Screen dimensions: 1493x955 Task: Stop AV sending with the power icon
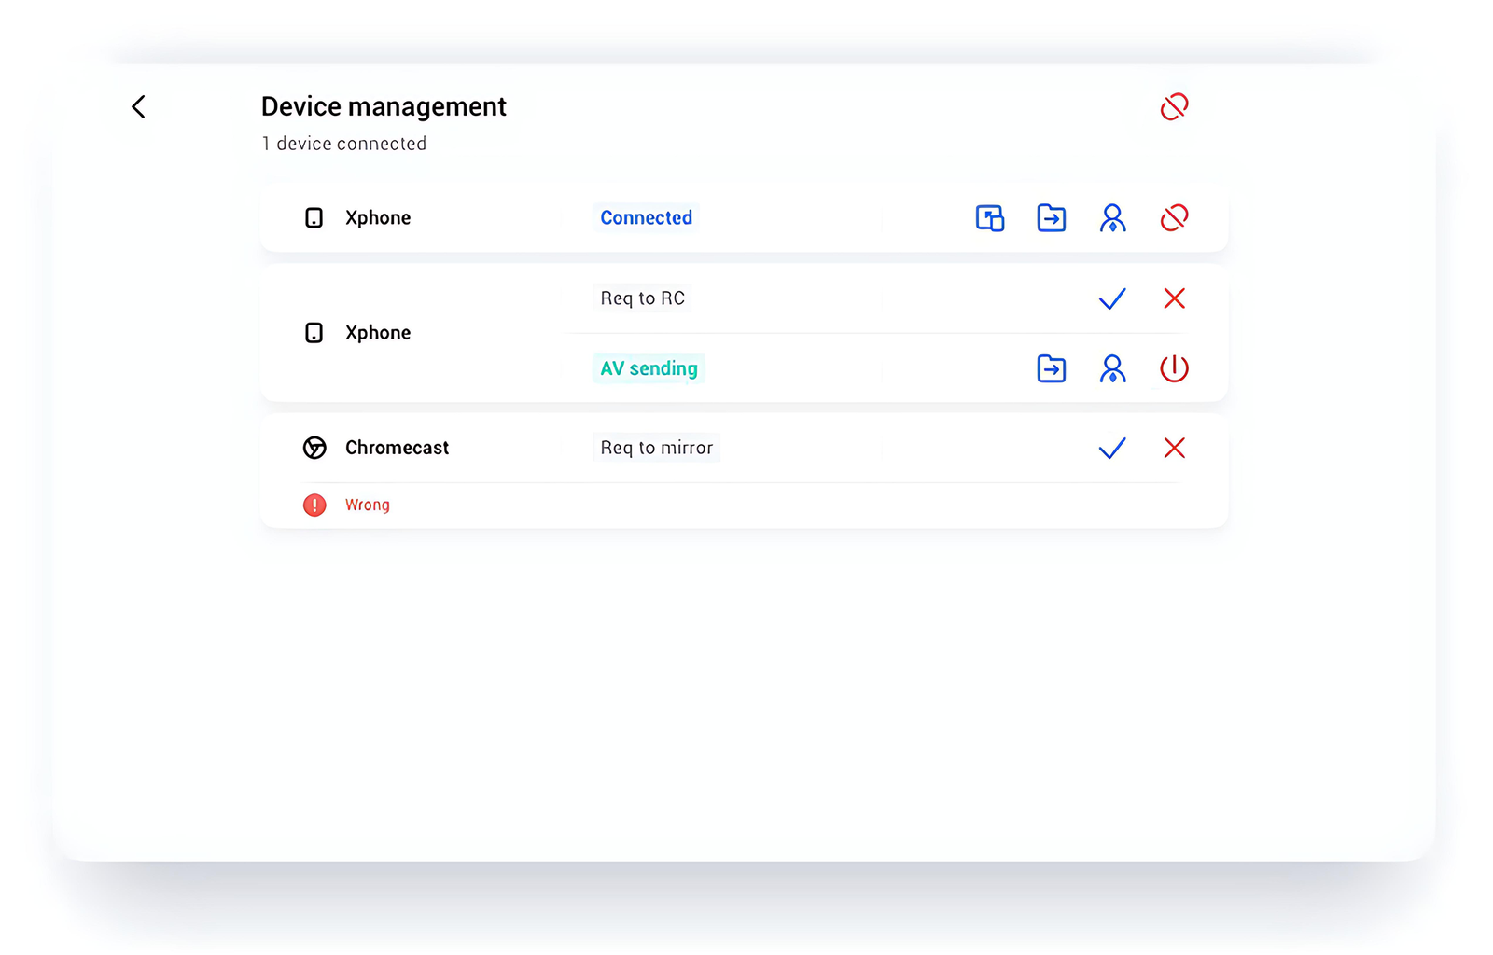click(1174, 368)
